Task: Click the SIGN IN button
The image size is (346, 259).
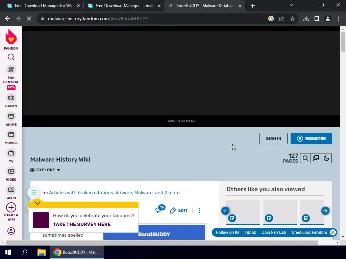Action: pyautogui.click(x=273, y=139)
